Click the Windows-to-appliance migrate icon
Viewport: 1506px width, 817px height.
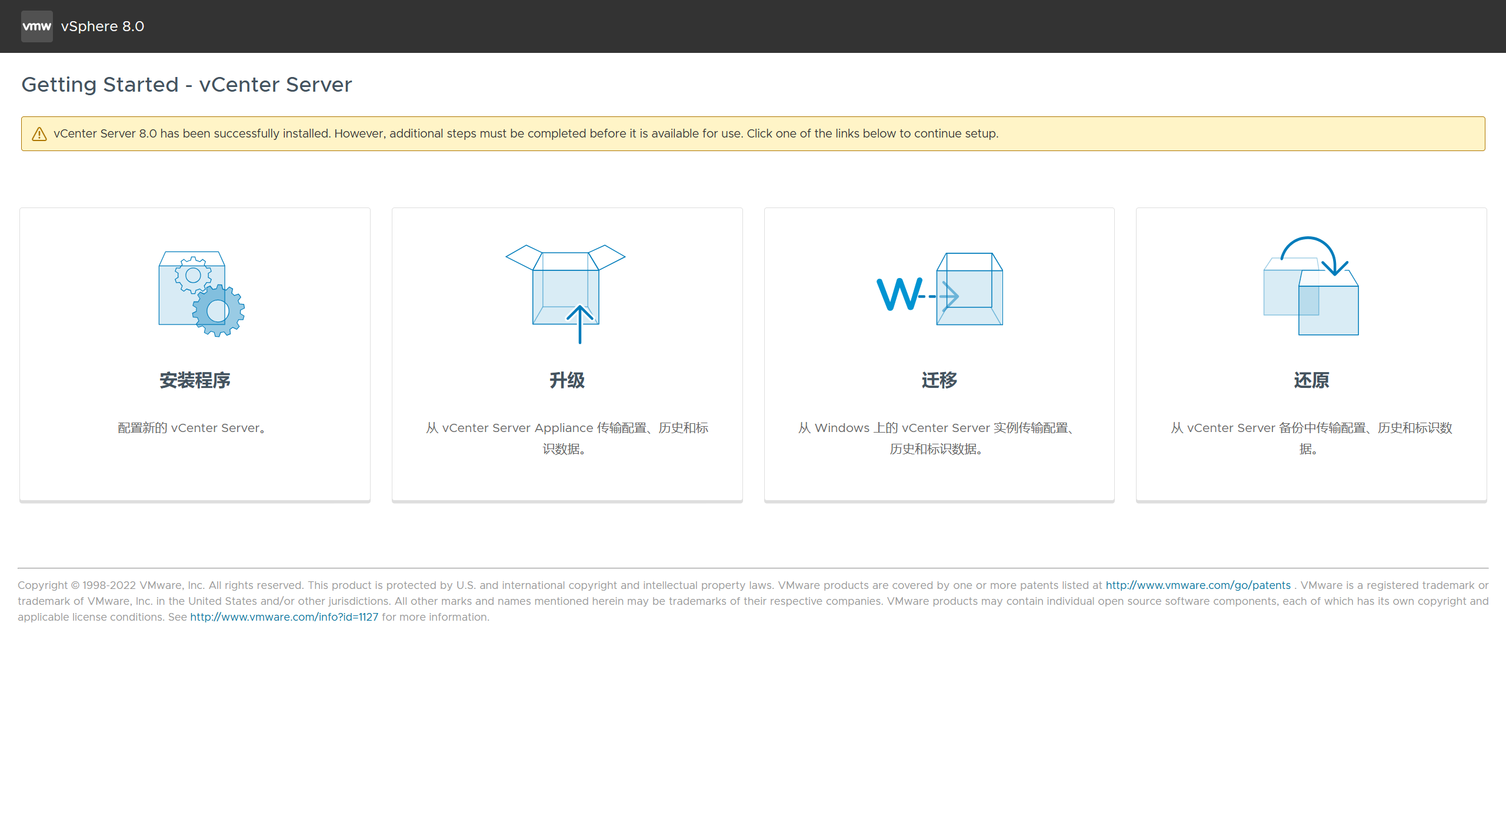(x=940, y=289)
